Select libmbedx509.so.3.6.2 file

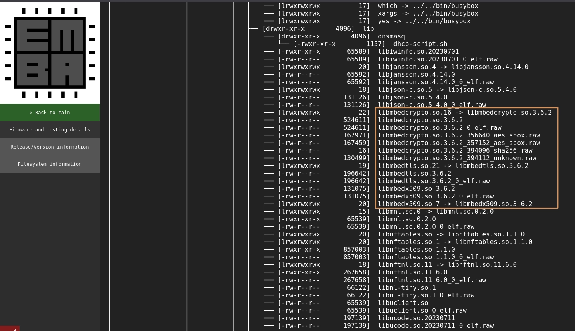point(417,189)
